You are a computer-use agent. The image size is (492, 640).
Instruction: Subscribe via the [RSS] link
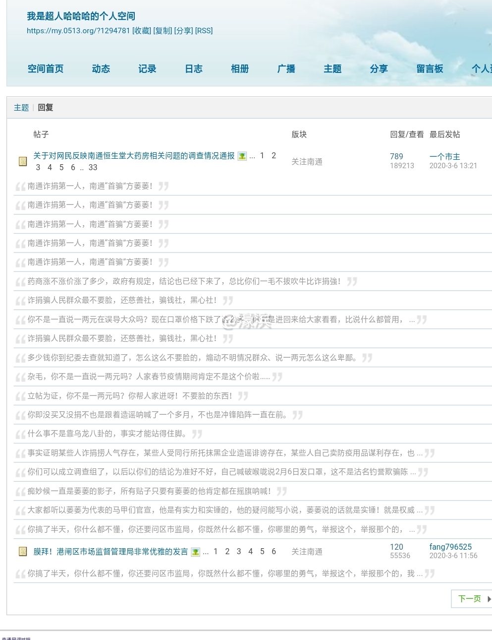[x=204, y=31]
